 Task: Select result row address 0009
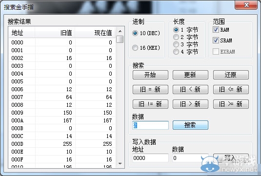[x=62, y=113]
